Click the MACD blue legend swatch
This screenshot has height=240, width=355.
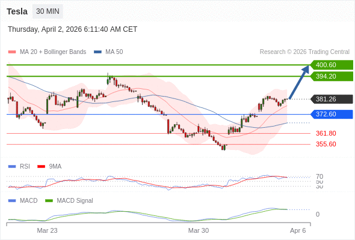(x=12, y=201)
